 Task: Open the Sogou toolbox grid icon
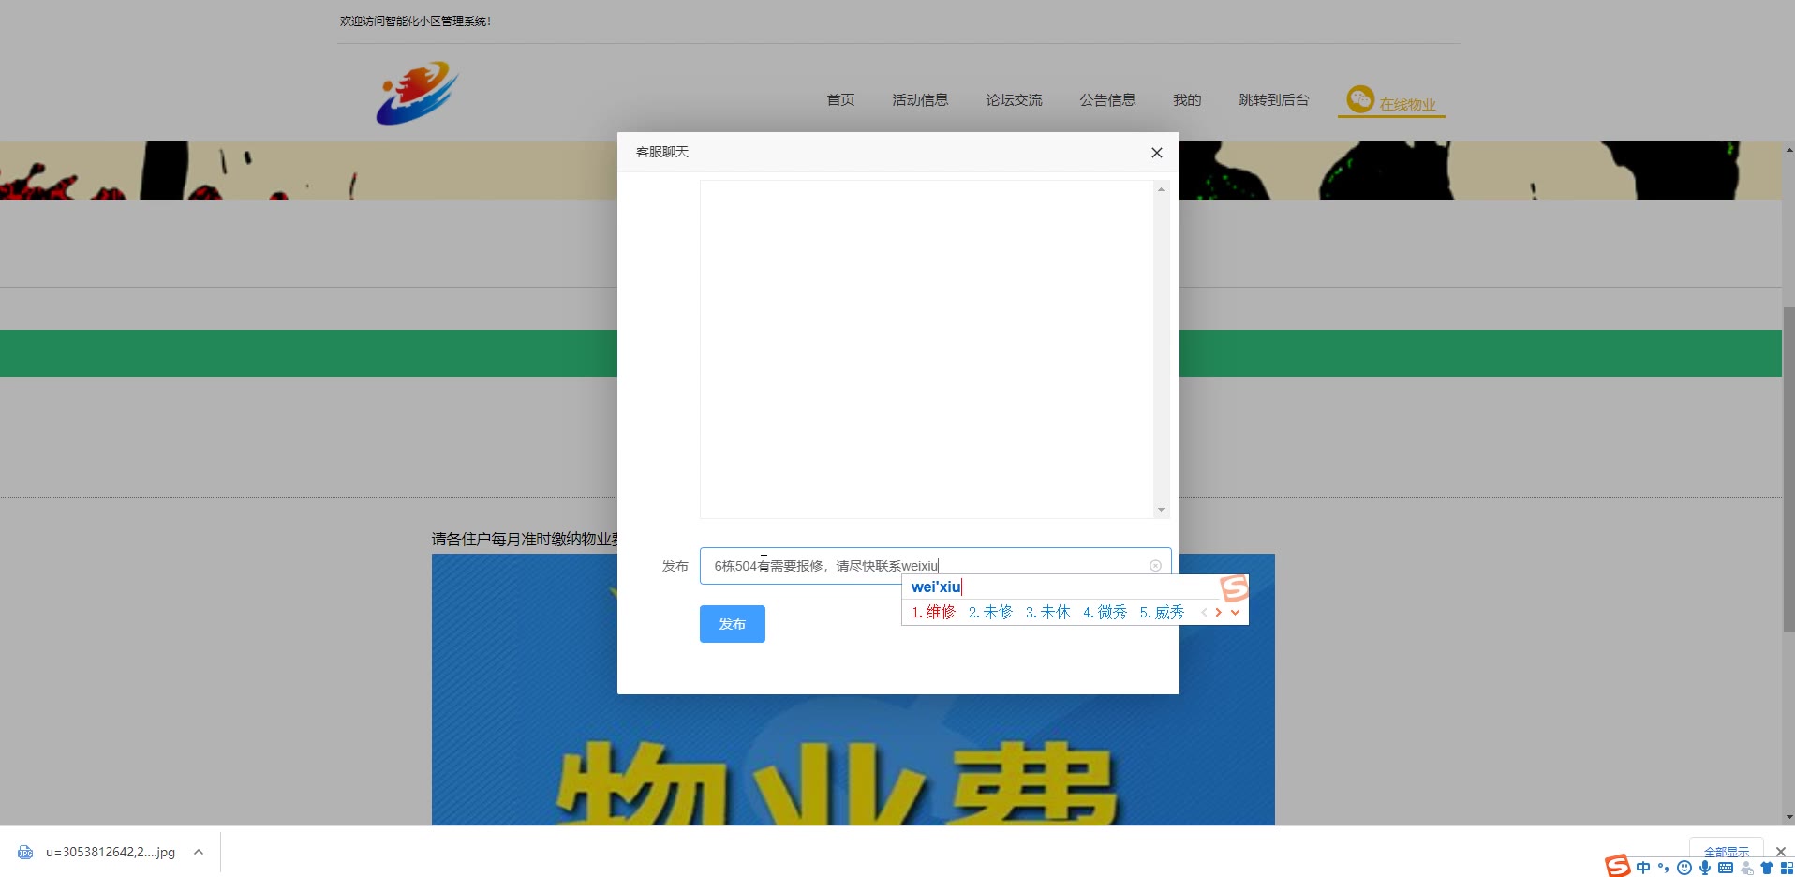tap(1787, 868)
